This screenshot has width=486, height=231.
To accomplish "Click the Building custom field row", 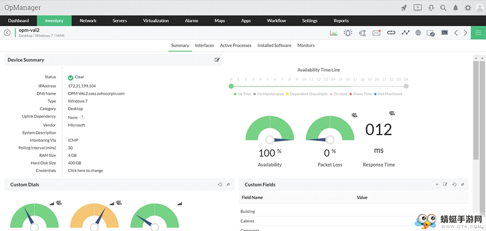I will tap(353, 212).
